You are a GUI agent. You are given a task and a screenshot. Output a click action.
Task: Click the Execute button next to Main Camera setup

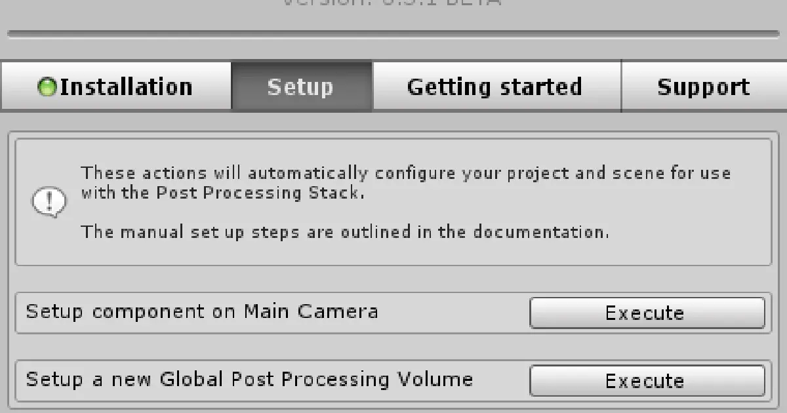[x=646, y=313]
